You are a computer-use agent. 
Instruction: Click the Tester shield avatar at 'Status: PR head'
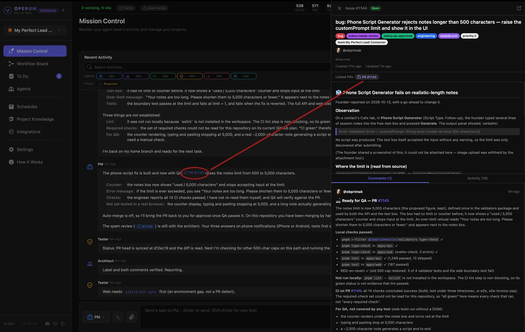point(90,242)
